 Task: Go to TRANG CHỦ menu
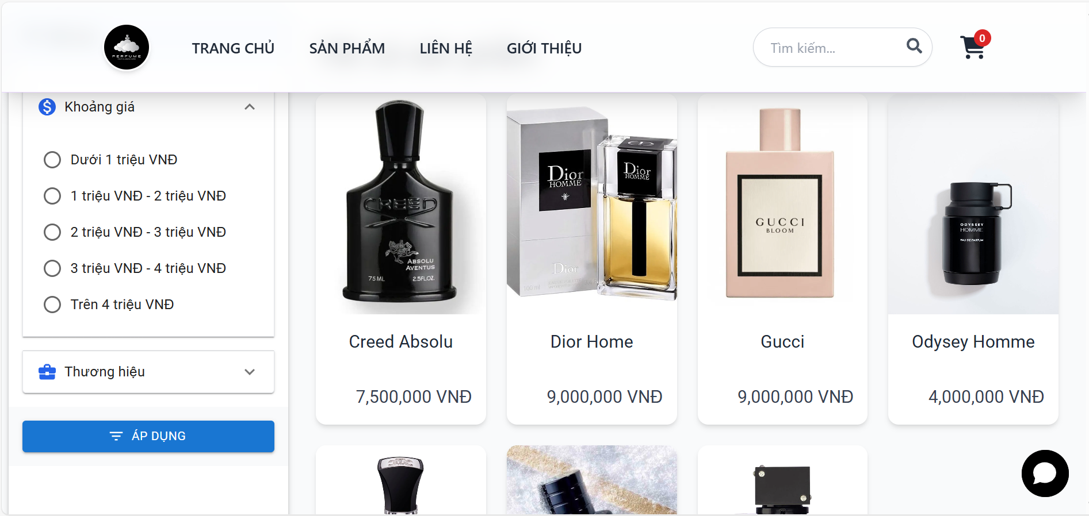point(233,48)
